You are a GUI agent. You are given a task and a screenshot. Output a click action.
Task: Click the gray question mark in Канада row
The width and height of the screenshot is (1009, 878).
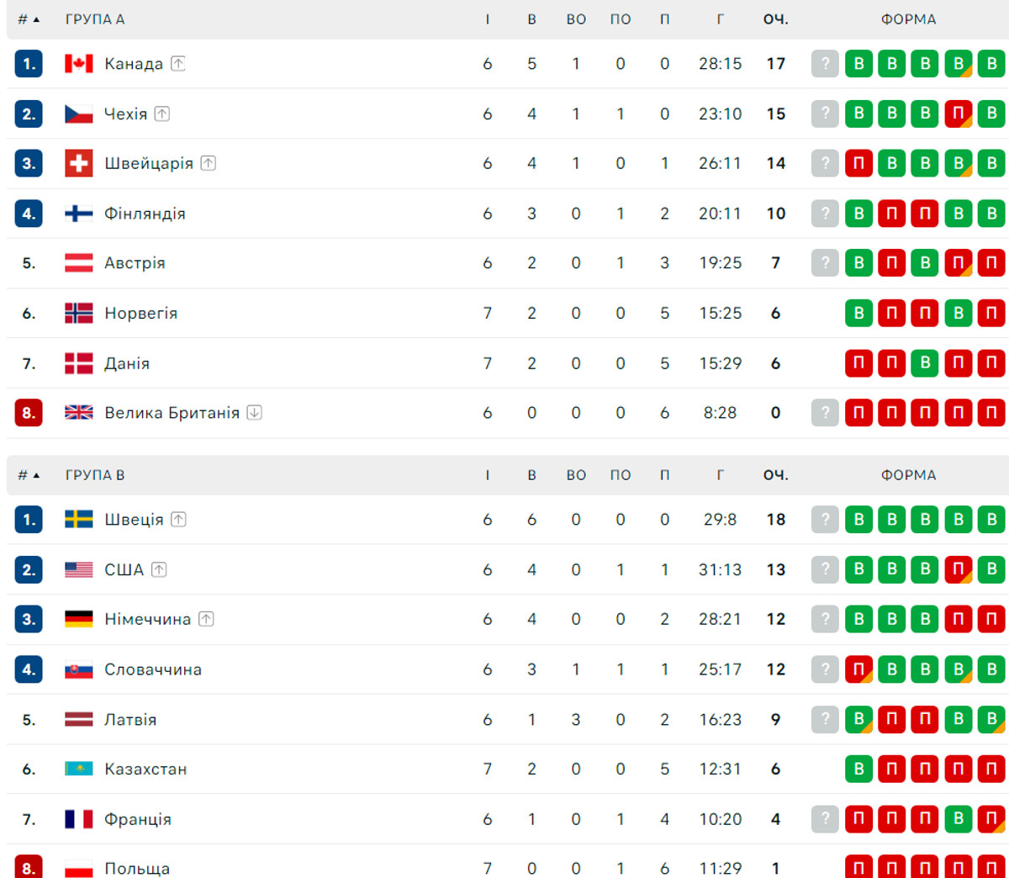[825, 64]
